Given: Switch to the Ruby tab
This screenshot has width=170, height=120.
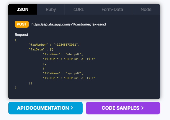Looking at the screenshot, I should click(x=51, y=9).
